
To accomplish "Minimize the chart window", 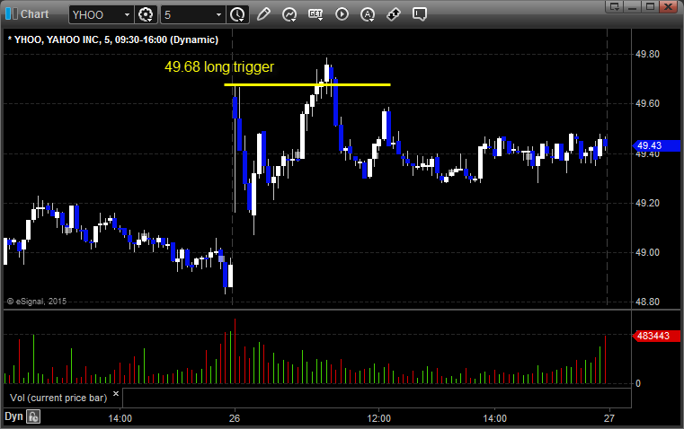I will [633, 6].
